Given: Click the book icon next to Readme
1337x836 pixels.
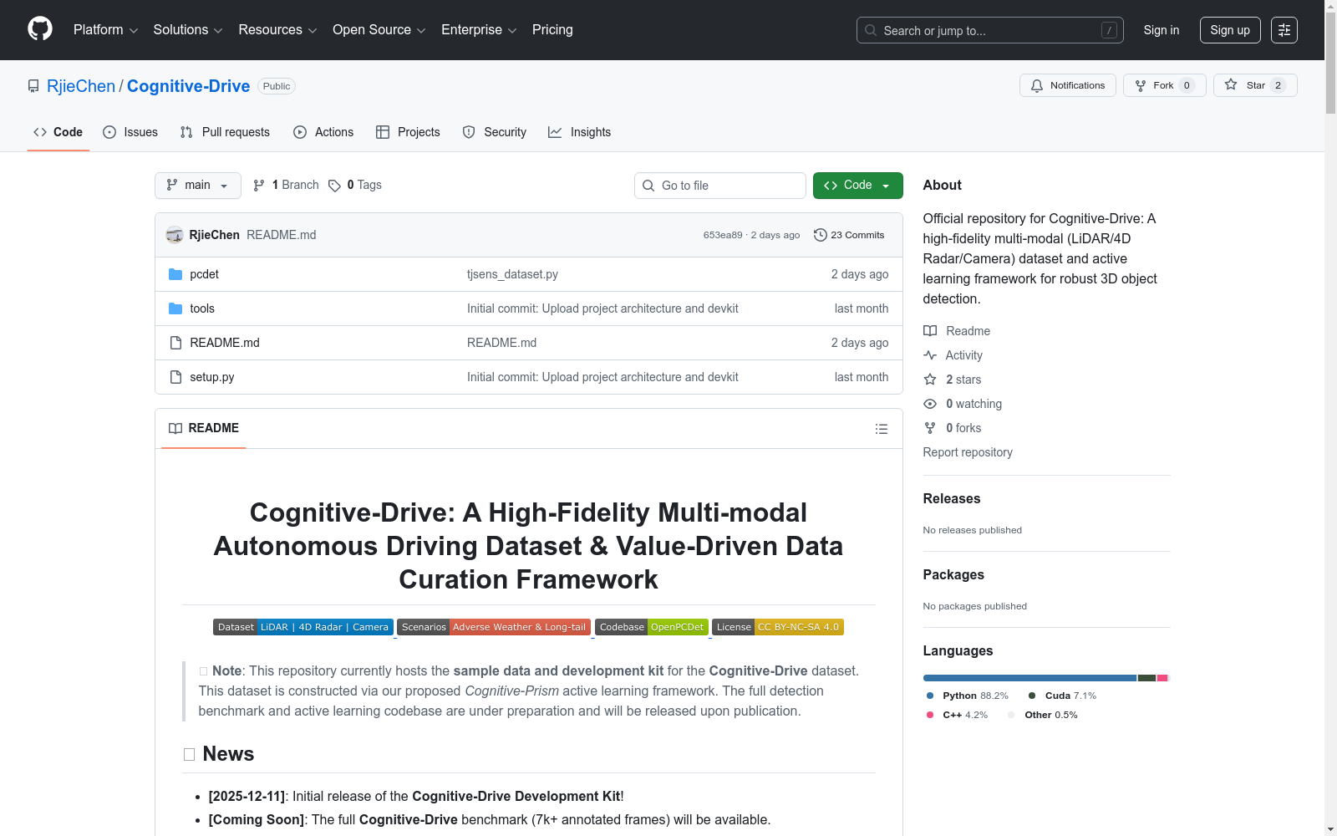Looking at the screenshot, I should coord(930,331).
